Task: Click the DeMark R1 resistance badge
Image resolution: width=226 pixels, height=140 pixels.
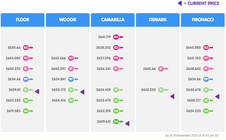Action: [161, 69]
